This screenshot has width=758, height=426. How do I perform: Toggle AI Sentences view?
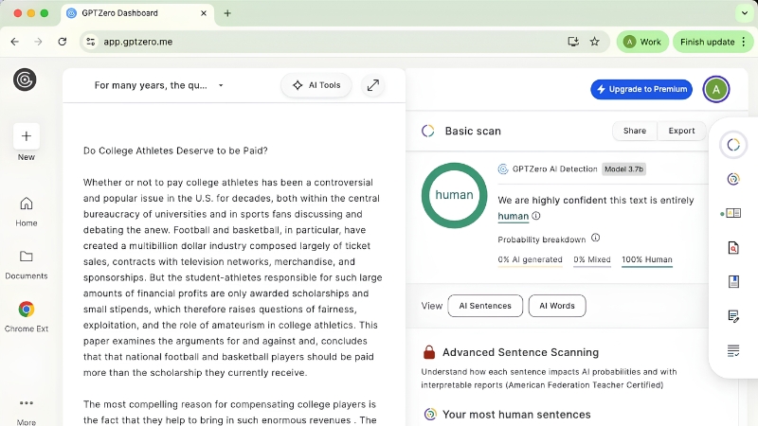click(x=485, y=306)
